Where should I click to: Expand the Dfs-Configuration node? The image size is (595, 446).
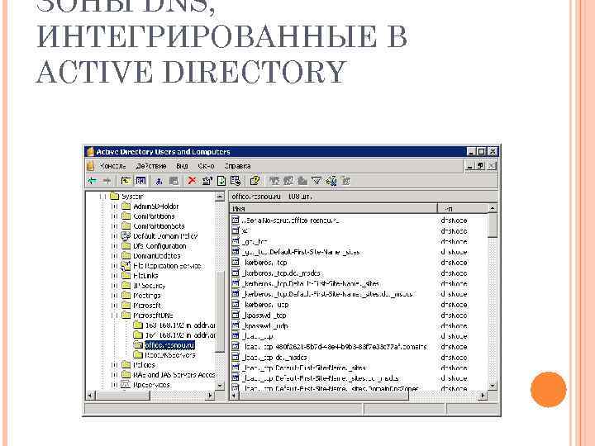pyautogui.click(x=114, y=246)
